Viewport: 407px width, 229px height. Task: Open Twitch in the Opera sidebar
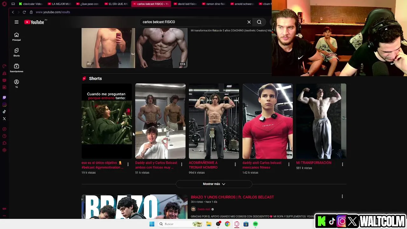pos(4,98)
